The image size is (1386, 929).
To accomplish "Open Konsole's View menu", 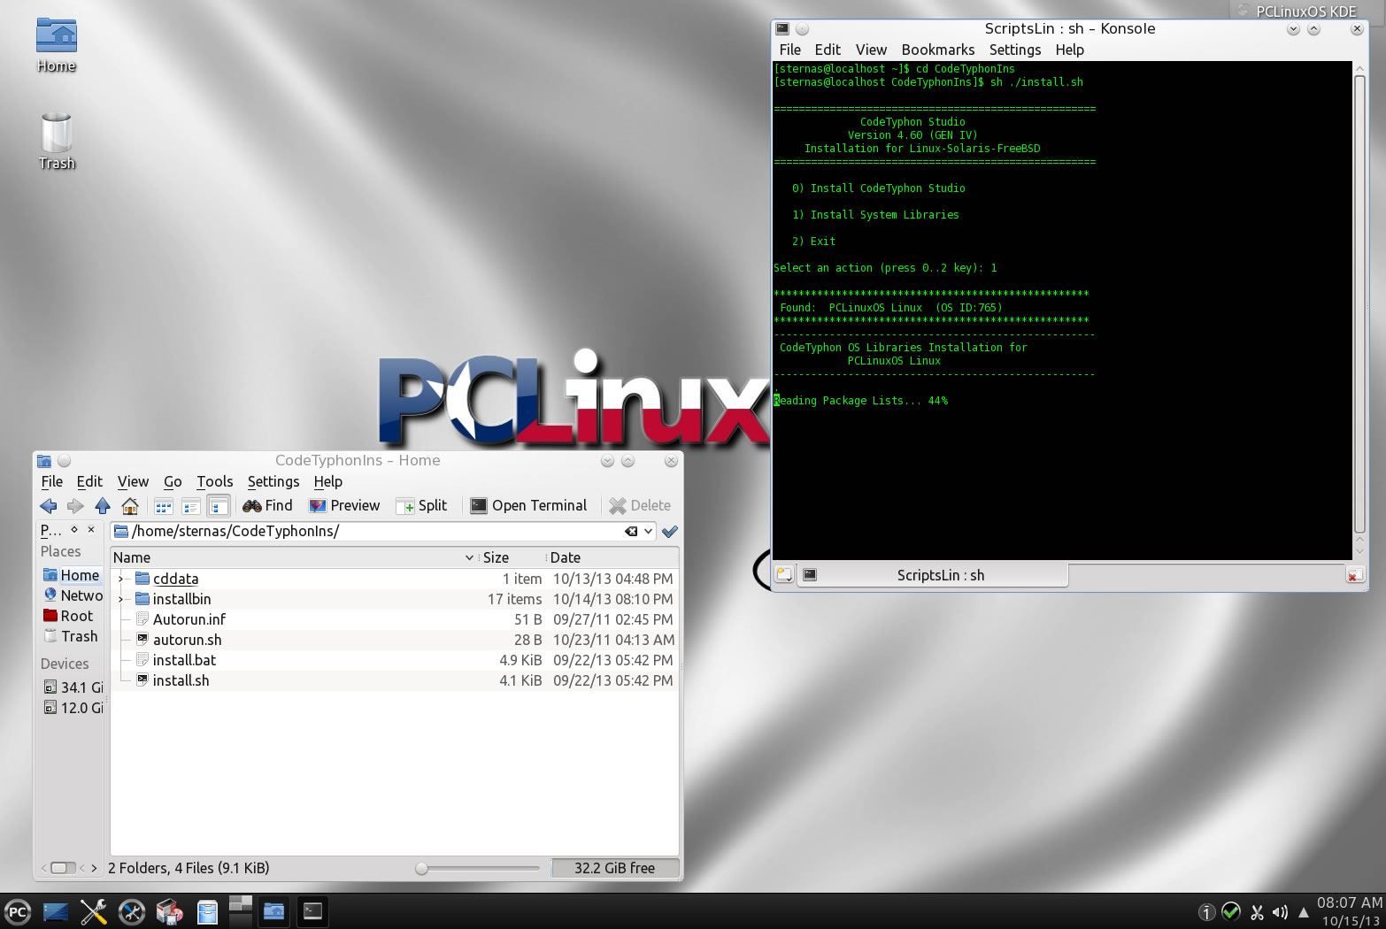I will click(x=871, y=50).
